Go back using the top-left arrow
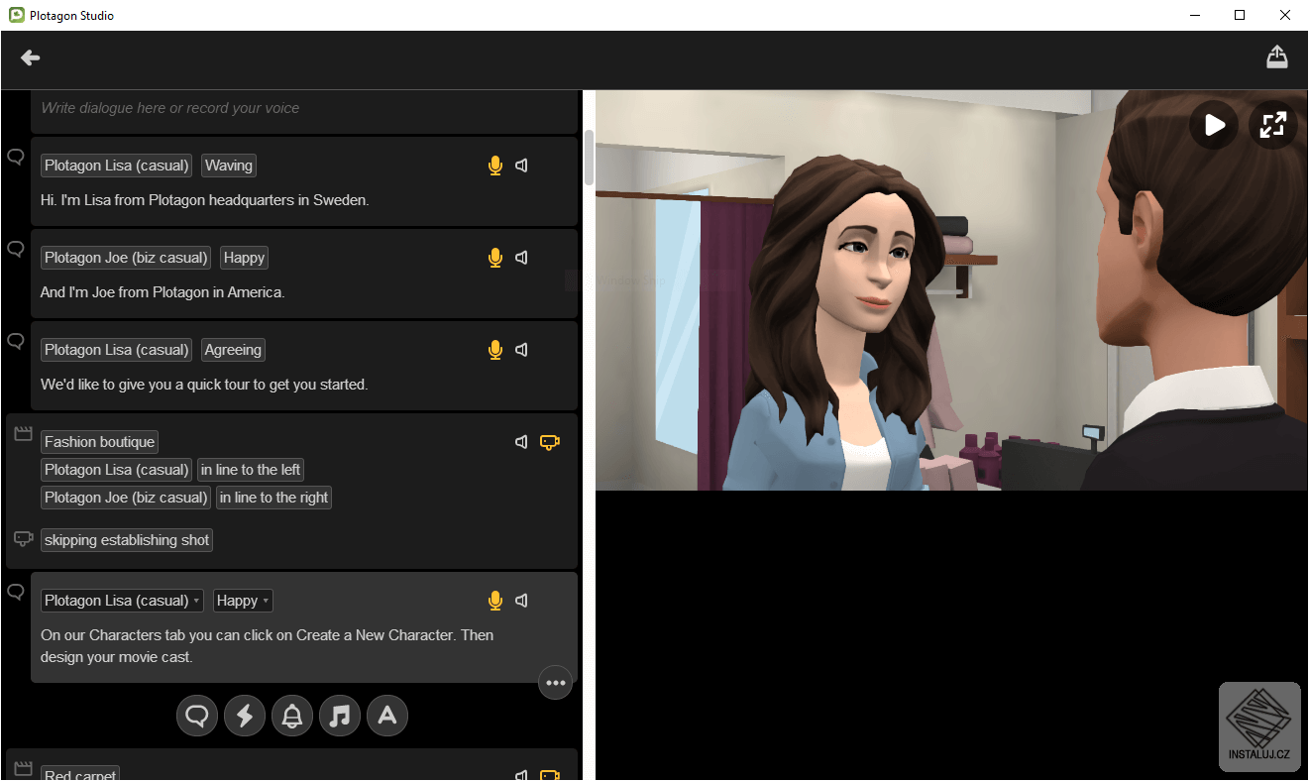1309x781 pixels. (x=31, y=58)
